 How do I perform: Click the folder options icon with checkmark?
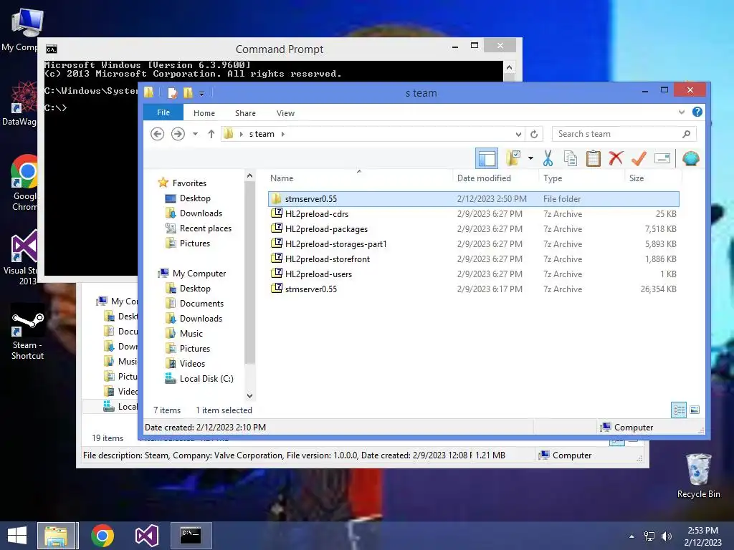513,158
